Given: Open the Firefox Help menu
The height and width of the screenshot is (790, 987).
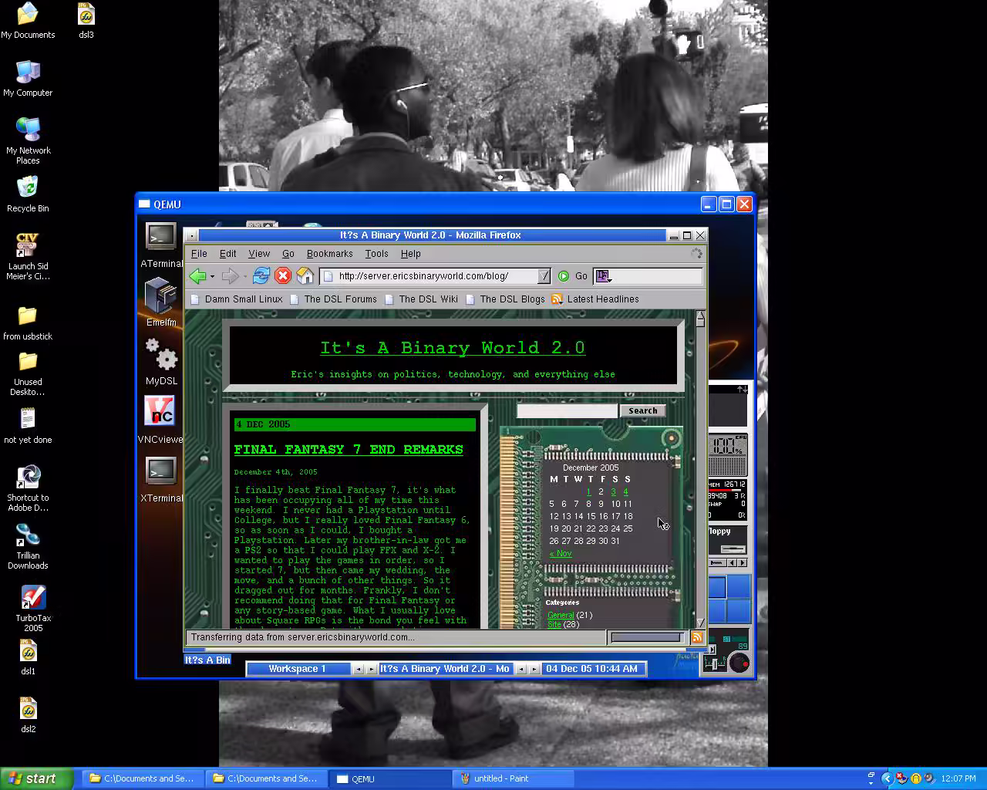Looking at the screenshot, I should 410,254.
